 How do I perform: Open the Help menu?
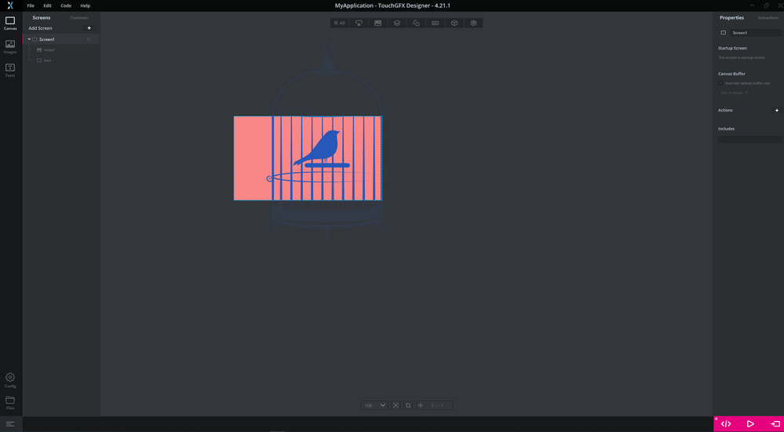point(86,5)
